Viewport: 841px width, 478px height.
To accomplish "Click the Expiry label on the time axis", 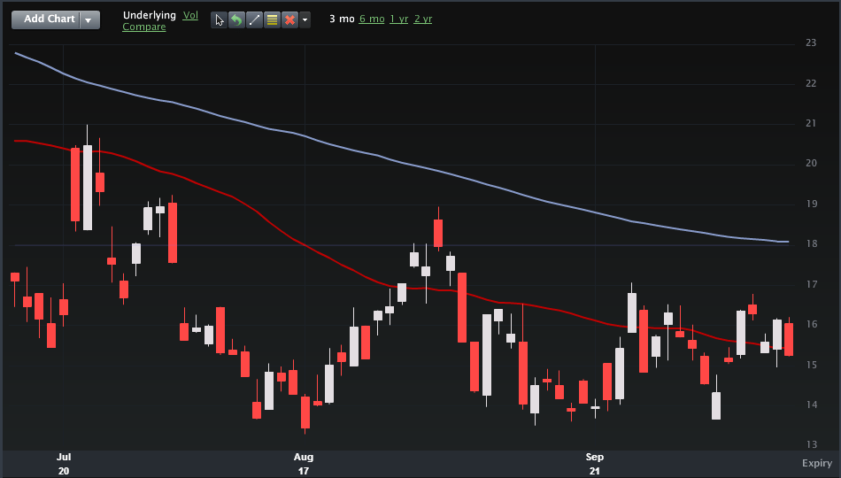I will pos(816,463).
